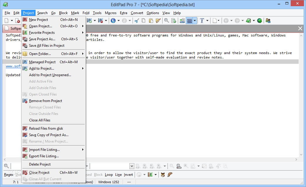Click the Close file icon with red X
Screen dimensions: 306x187
17,21
